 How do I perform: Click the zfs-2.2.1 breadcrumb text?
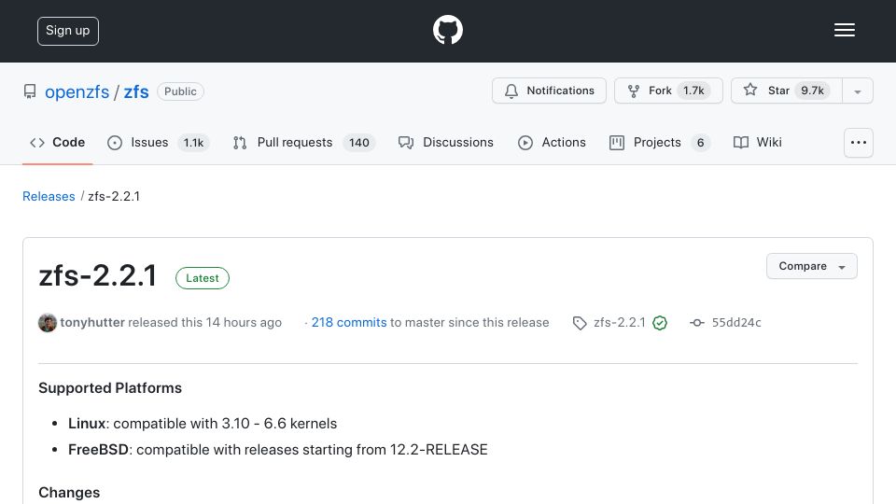(x=114, y=197)
